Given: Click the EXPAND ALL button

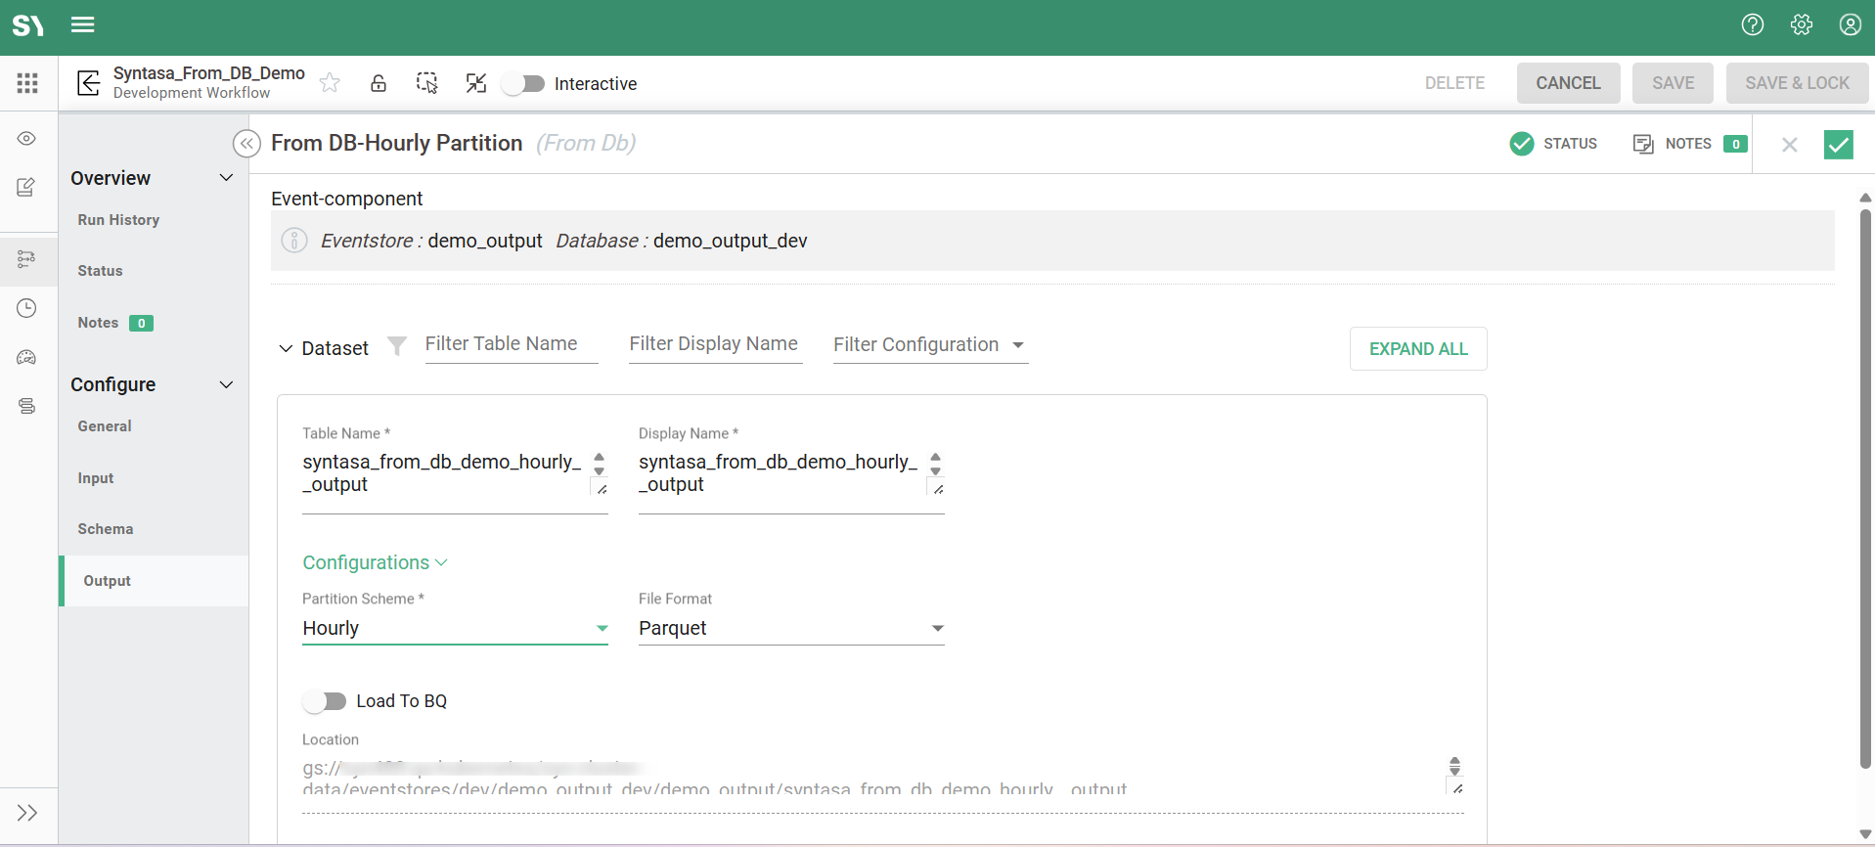Looking at the screenshot, I should point(1417,349).
